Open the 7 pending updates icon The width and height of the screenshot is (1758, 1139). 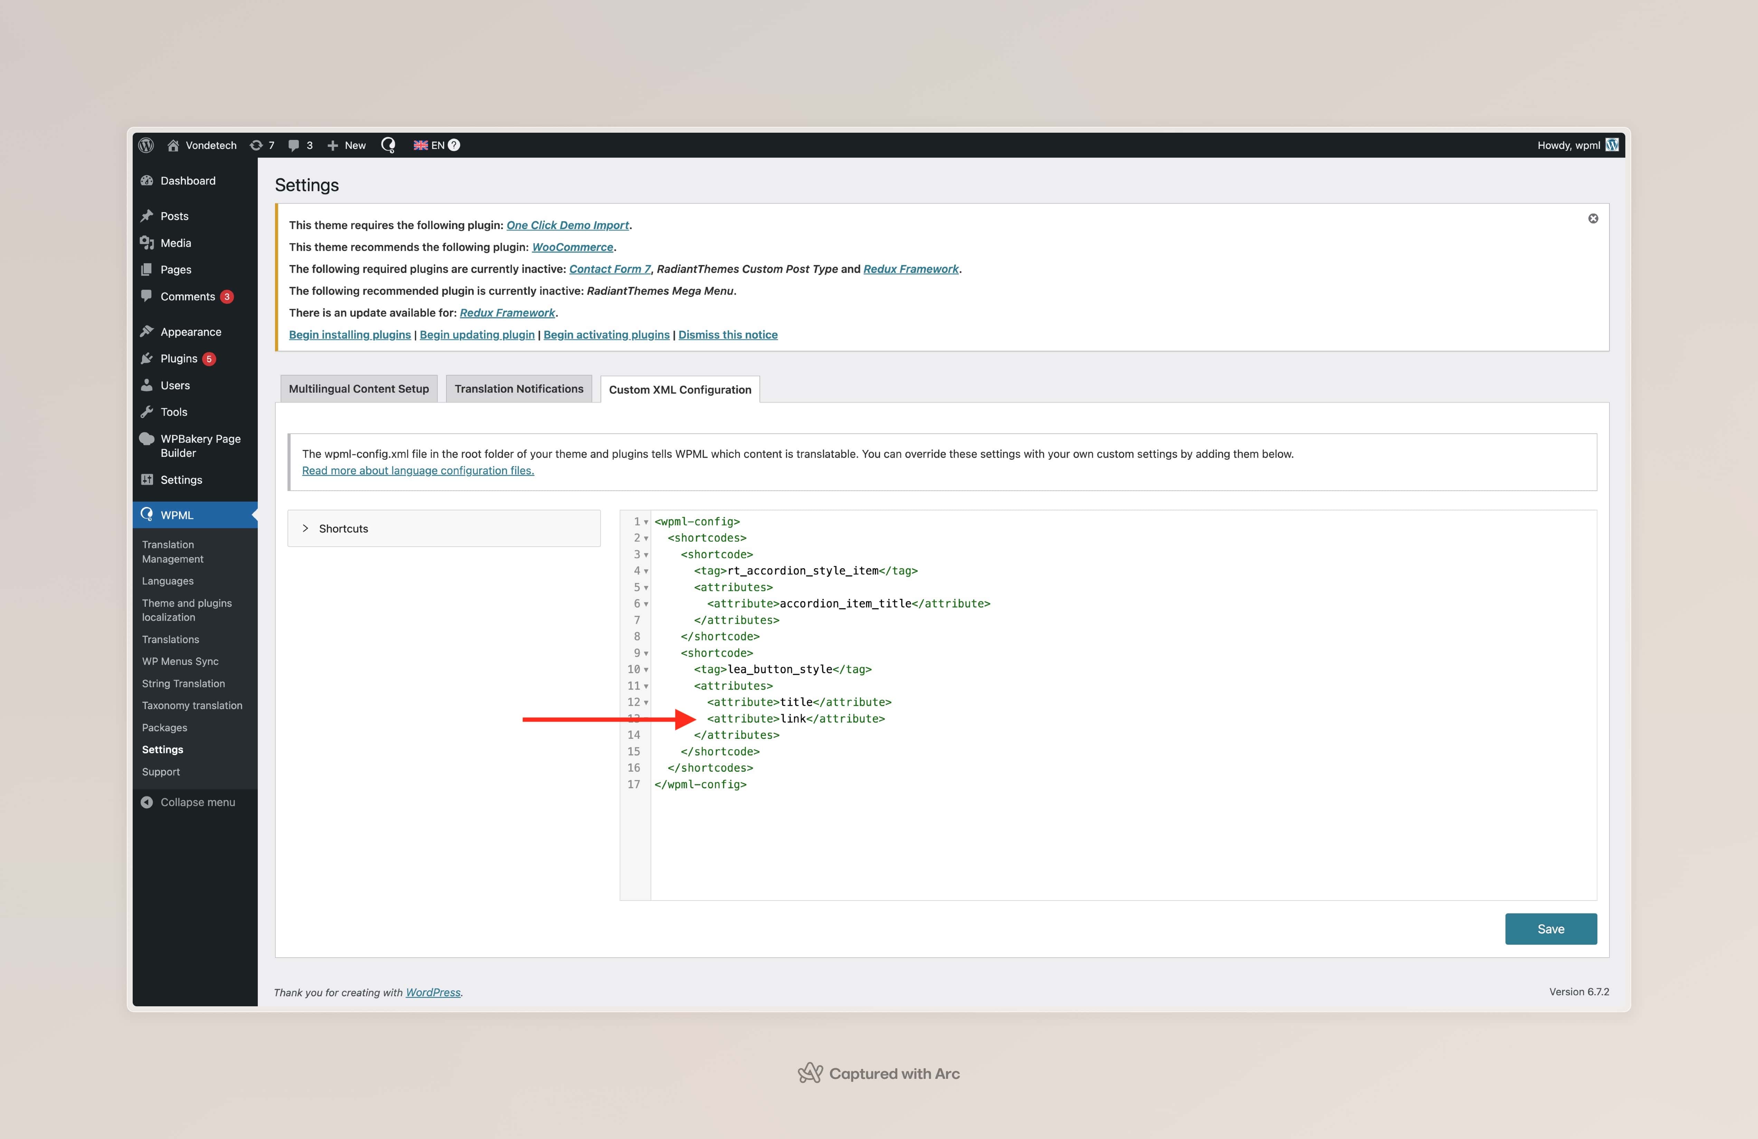[x=256, y=145]
